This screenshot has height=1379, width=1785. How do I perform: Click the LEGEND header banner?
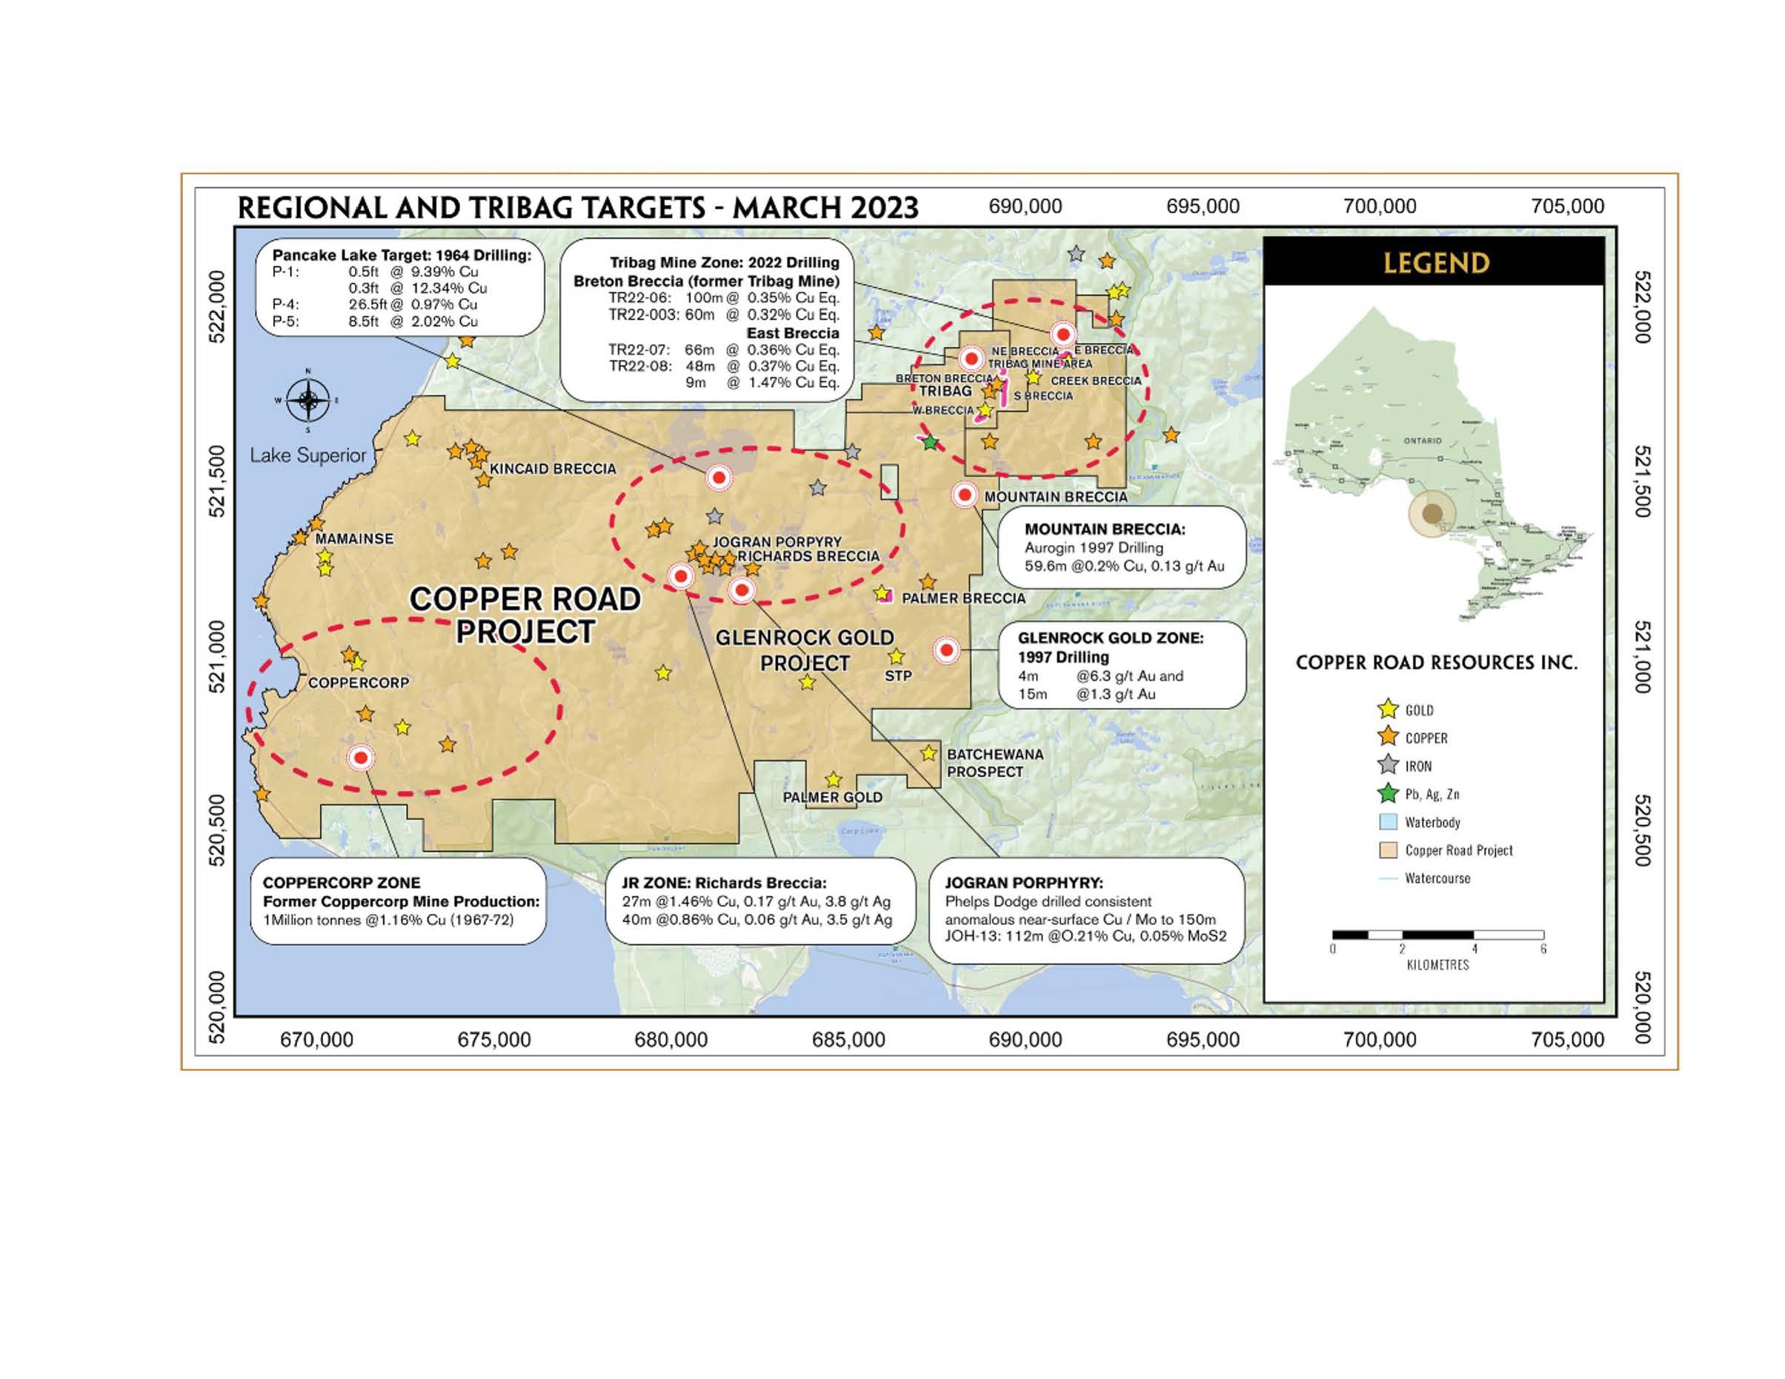1435,262
